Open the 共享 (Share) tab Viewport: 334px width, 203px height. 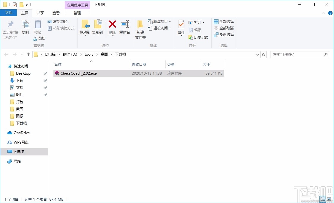pyautogui.click(x=40, y=13)
